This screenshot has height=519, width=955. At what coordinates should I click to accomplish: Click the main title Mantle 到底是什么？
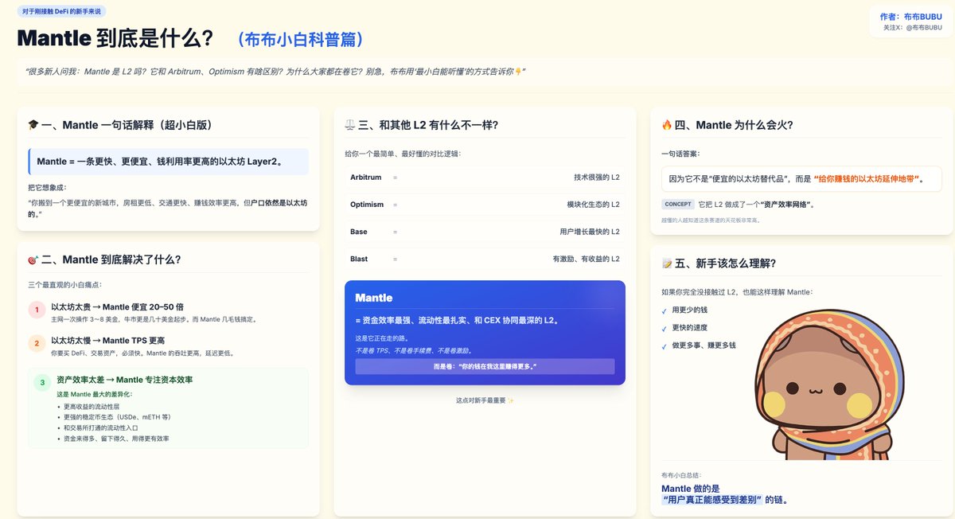tap(115, 38)
